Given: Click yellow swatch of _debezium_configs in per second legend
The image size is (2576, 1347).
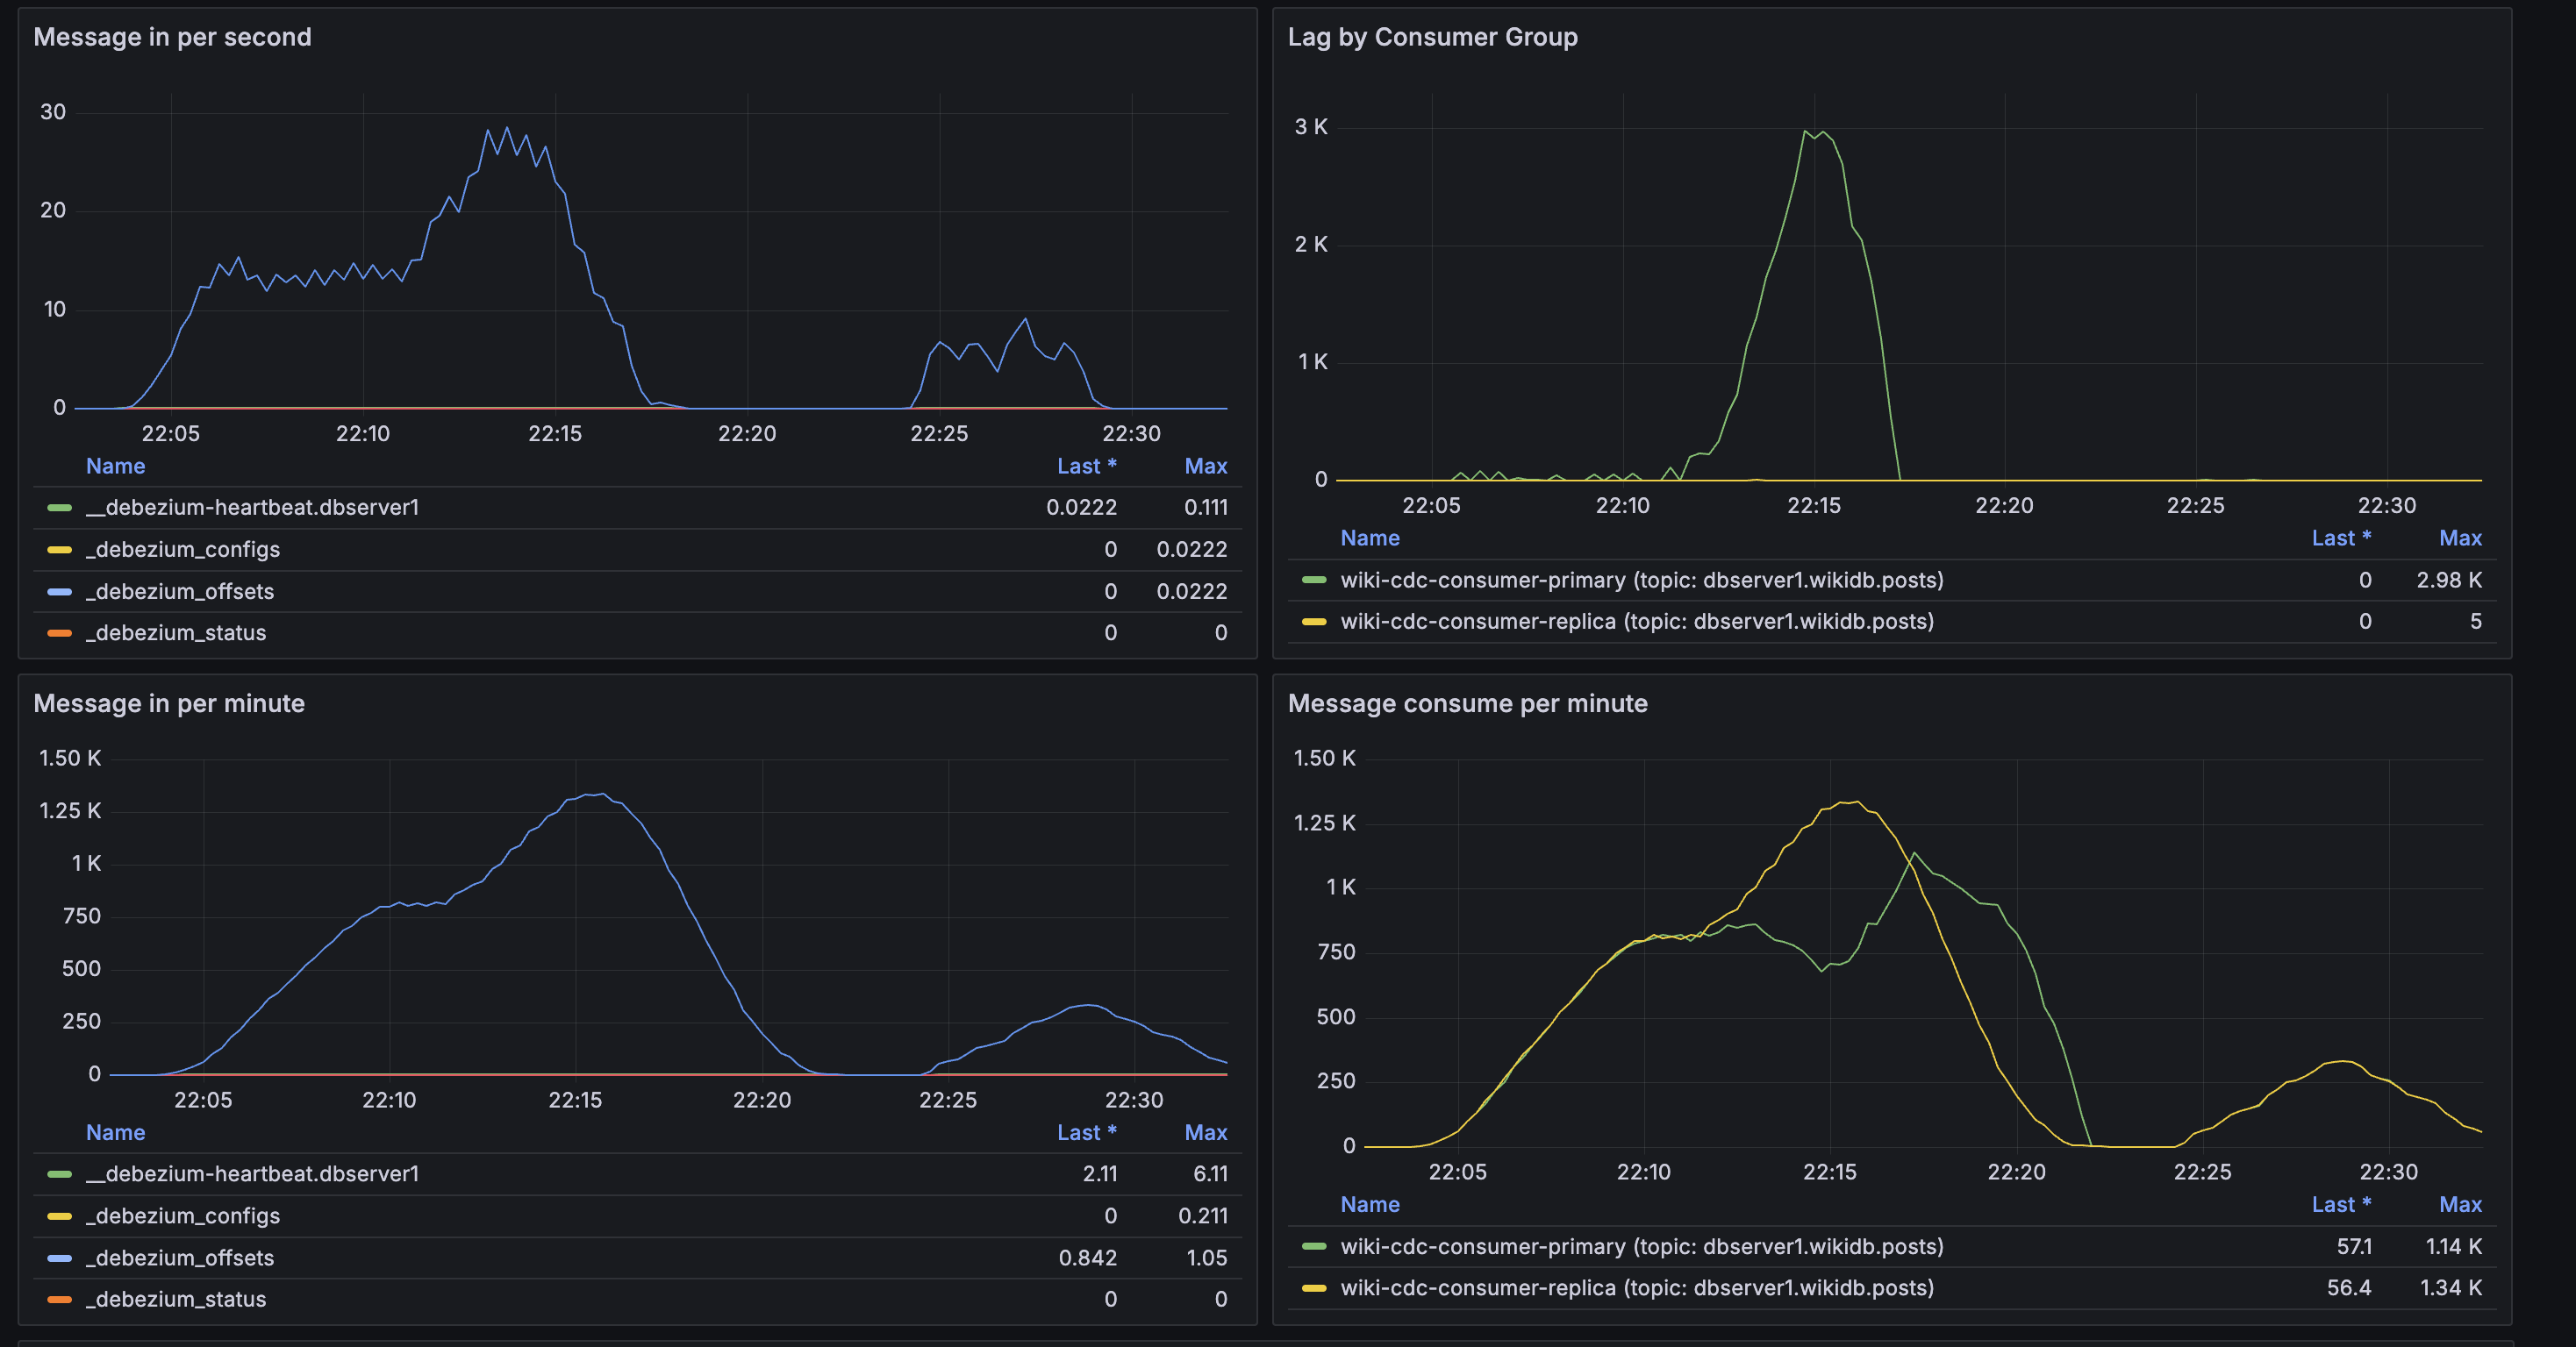Looking at the screenshot, I should coord(60,550).
